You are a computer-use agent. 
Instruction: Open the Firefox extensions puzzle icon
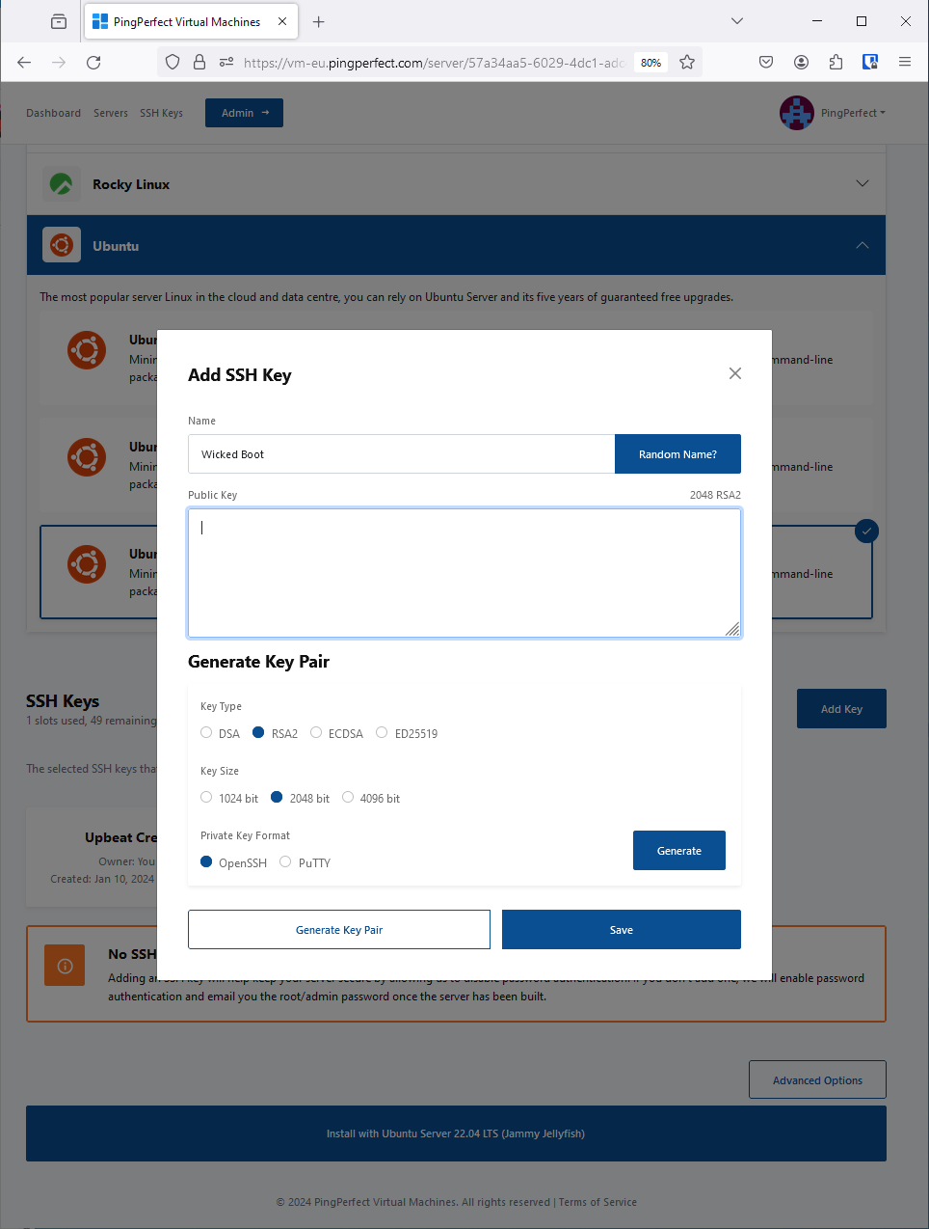pyautogui.click(x=836, y=62)
